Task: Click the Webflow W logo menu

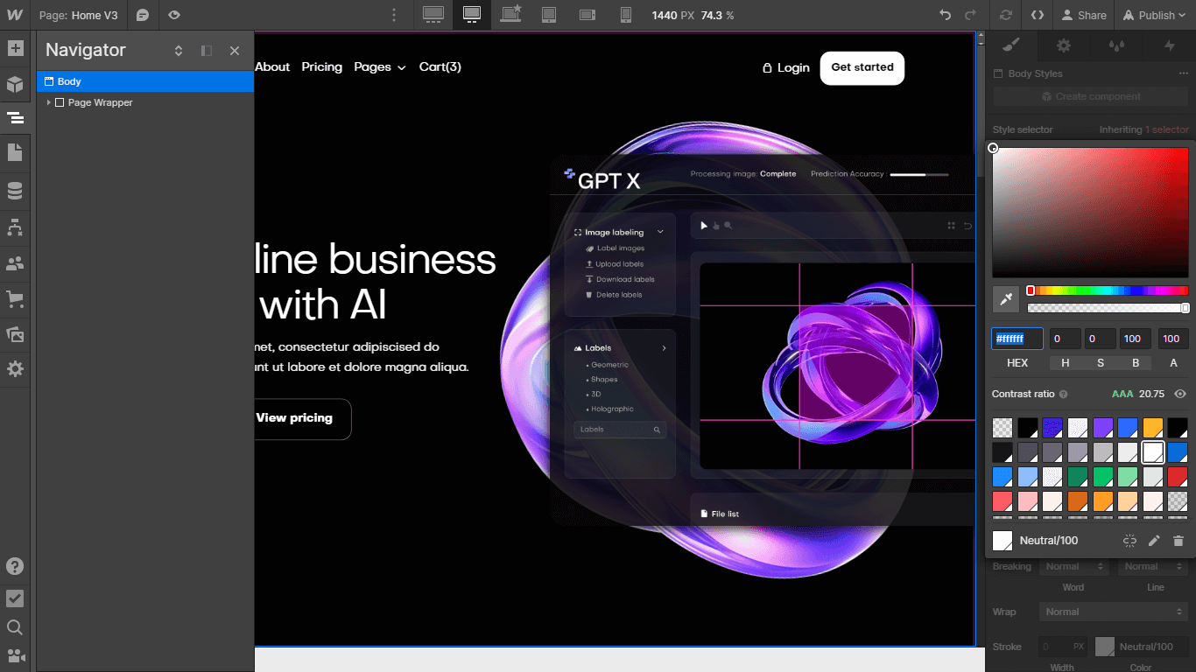Action: click(x=15, y=15)
